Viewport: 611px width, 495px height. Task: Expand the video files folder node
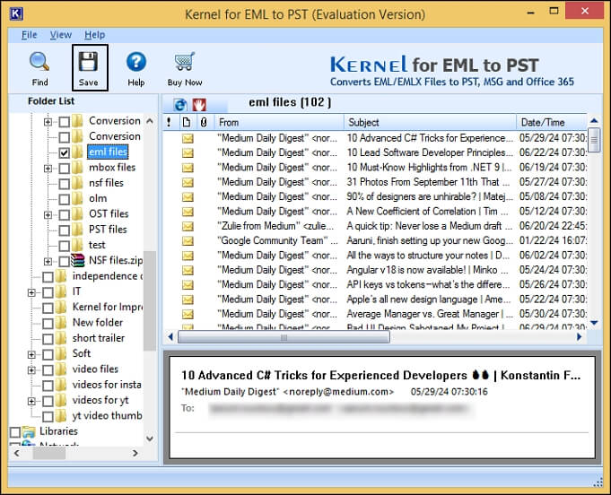[x=31, y=369]
